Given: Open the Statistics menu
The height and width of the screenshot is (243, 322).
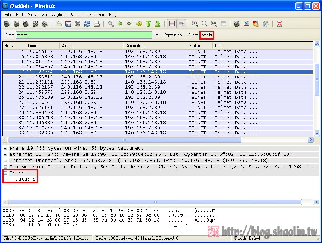Looking at the screenshot, I should coord(96,15).
